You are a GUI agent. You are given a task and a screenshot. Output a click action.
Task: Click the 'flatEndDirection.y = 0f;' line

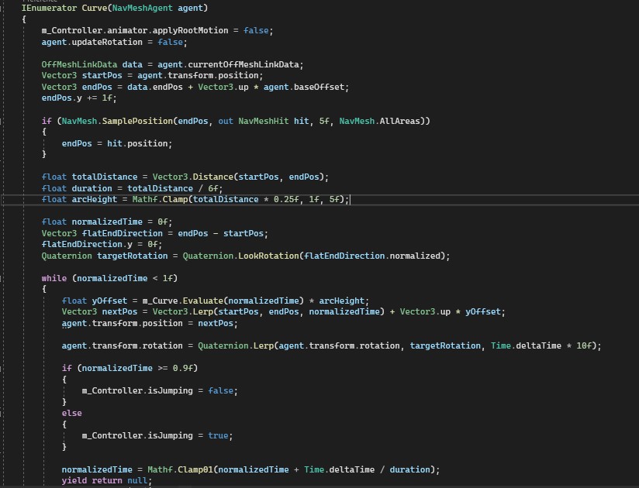102,244
